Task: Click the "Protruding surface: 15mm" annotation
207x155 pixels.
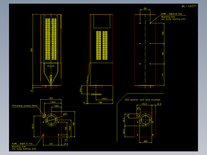Action: [25, 106]
